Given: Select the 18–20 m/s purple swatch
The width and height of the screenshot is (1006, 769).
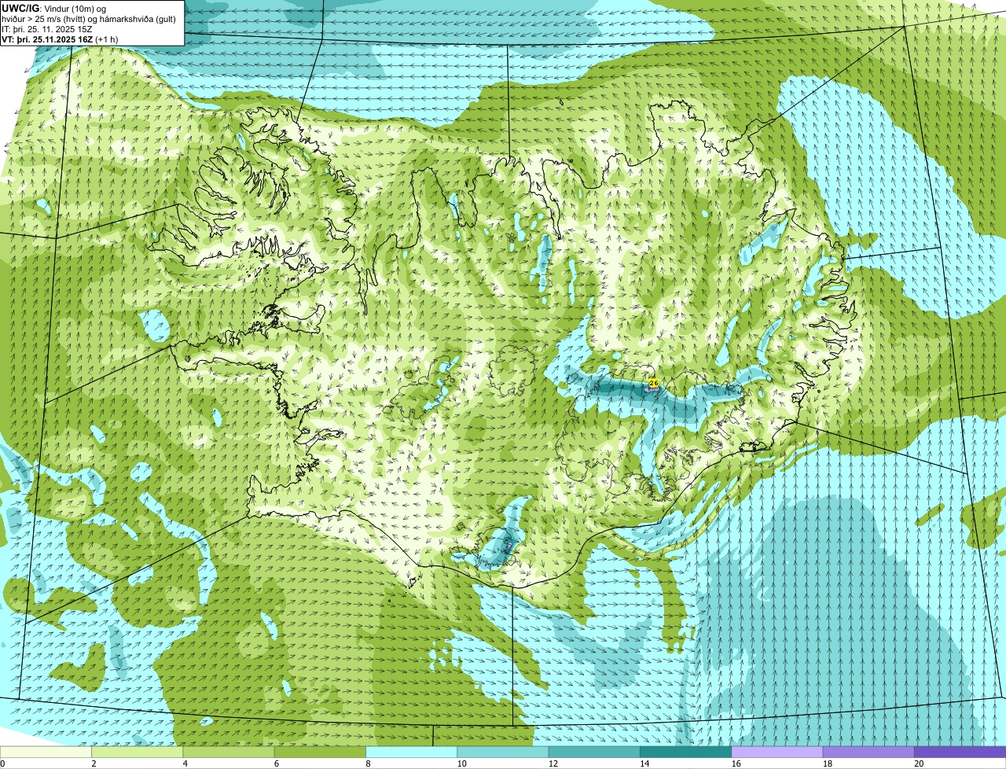Looking at the screenshot, I should coord(868,752).
